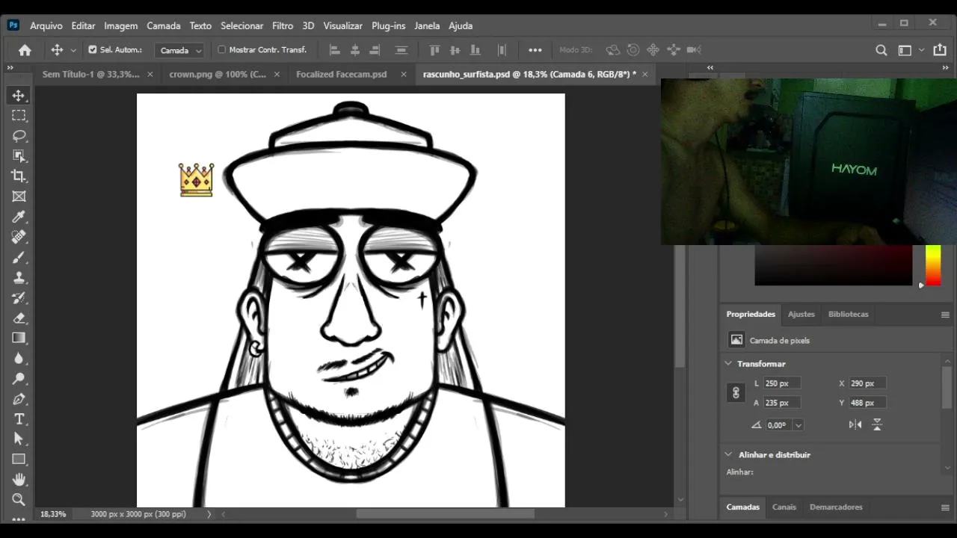Click align horizontal centers icon
957x538 pixels.
(x=355, y=50)
